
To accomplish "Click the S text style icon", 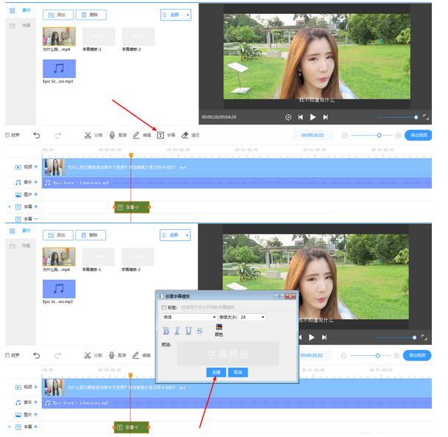I will pyautogui.click(x=199, y=331).
